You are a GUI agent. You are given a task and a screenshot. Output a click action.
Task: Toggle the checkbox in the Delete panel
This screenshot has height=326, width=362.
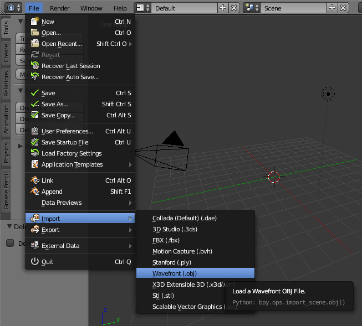(x=10, y=243)
